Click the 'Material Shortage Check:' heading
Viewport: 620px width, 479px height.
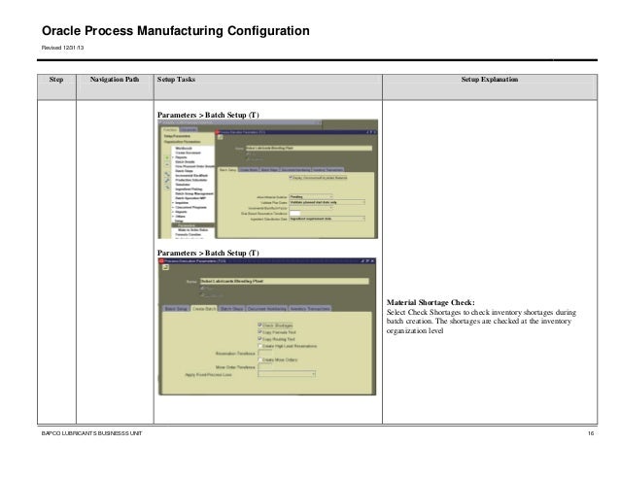coord(431,302)
